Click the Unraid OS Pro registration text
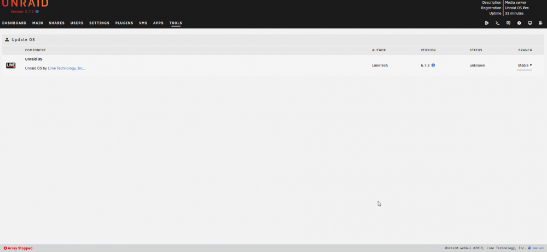The width and height of the screenshot is (547, 252). click(517, 8)
